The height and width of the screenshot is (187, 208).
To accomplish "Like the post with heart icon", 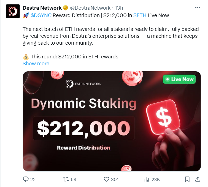I will pyautogui.click(x=107, y=179).
